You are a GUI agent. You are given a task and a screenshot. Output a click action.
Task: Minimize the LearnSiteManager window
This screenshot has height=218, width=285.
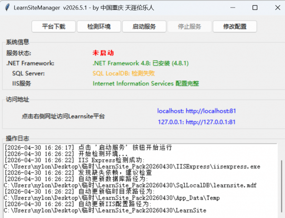click(233, 8)
